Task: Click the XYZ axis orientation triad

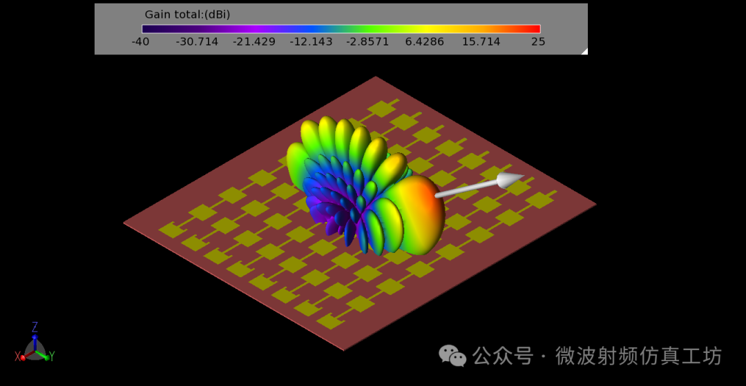Action: pos(35,343)
